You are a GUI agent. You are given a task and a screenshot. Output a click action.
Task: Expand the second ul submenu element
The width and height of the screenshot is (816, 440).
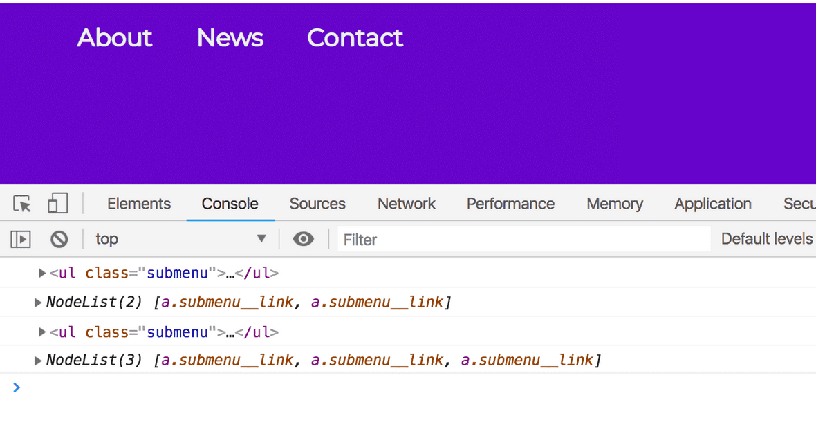(42, 332)
